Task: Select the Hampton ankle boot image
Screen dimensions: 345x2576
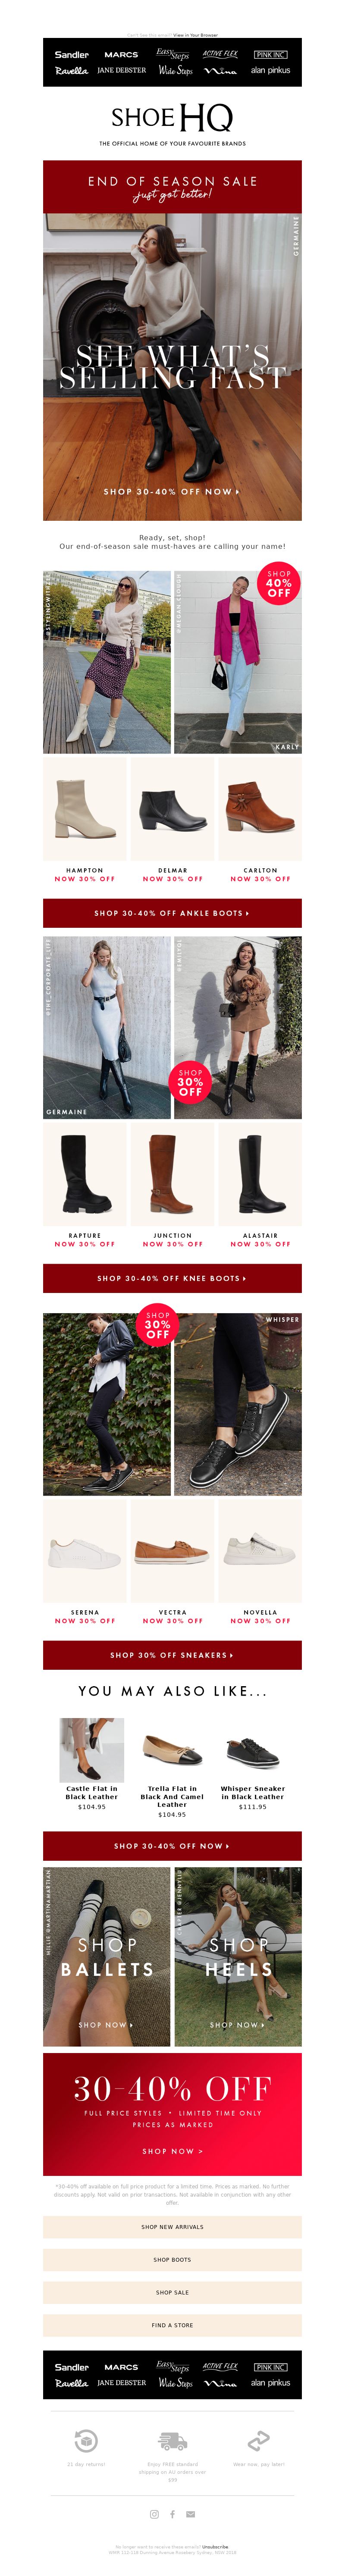Action: click(x=85, y=809)
